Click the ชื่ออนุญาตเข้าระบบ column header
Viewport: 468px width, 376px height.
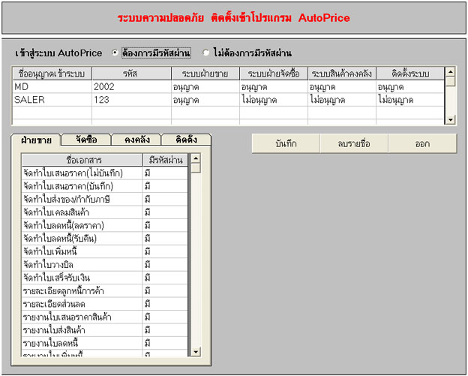pos(52,74)
